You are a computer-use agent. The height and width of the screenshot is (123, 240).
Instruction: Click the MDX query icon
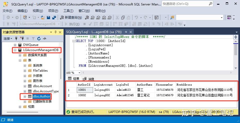[93, 18]
